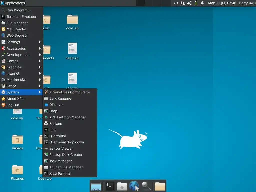Open File Manager menu entry
The height and width of the screenshot is (192, 256).
coord(21,23)
